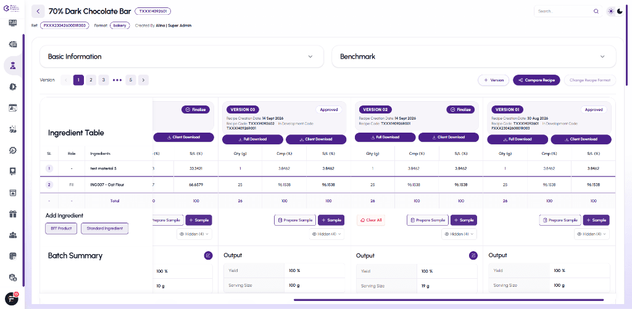Screen dimensions: 632x309
Task: Edit Output for Version 02 batch summary
Action: [473, 255]
